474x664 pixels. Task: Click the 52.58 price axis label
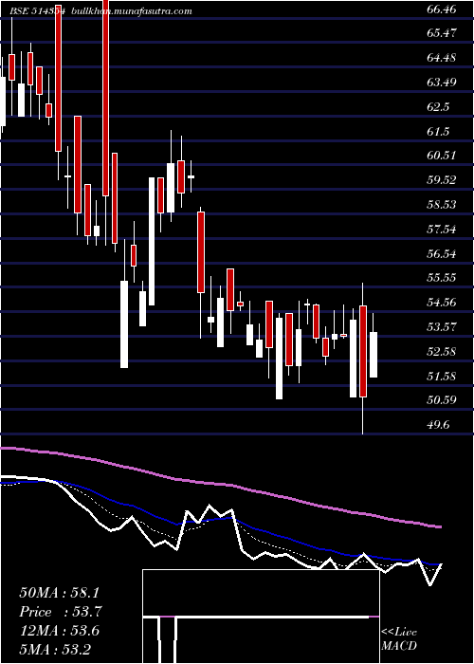point(442,352)
